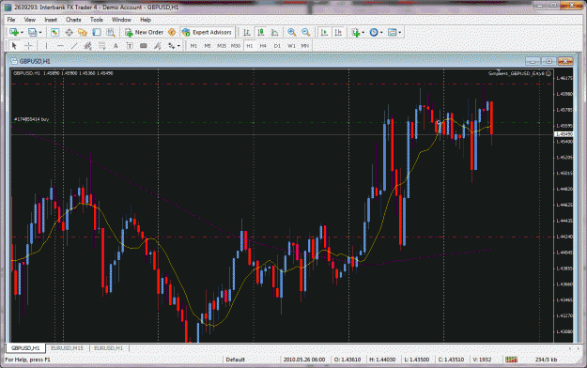Set timeframe to D1
The height and width of the screenshot is (368, 587).
[277, 46]
